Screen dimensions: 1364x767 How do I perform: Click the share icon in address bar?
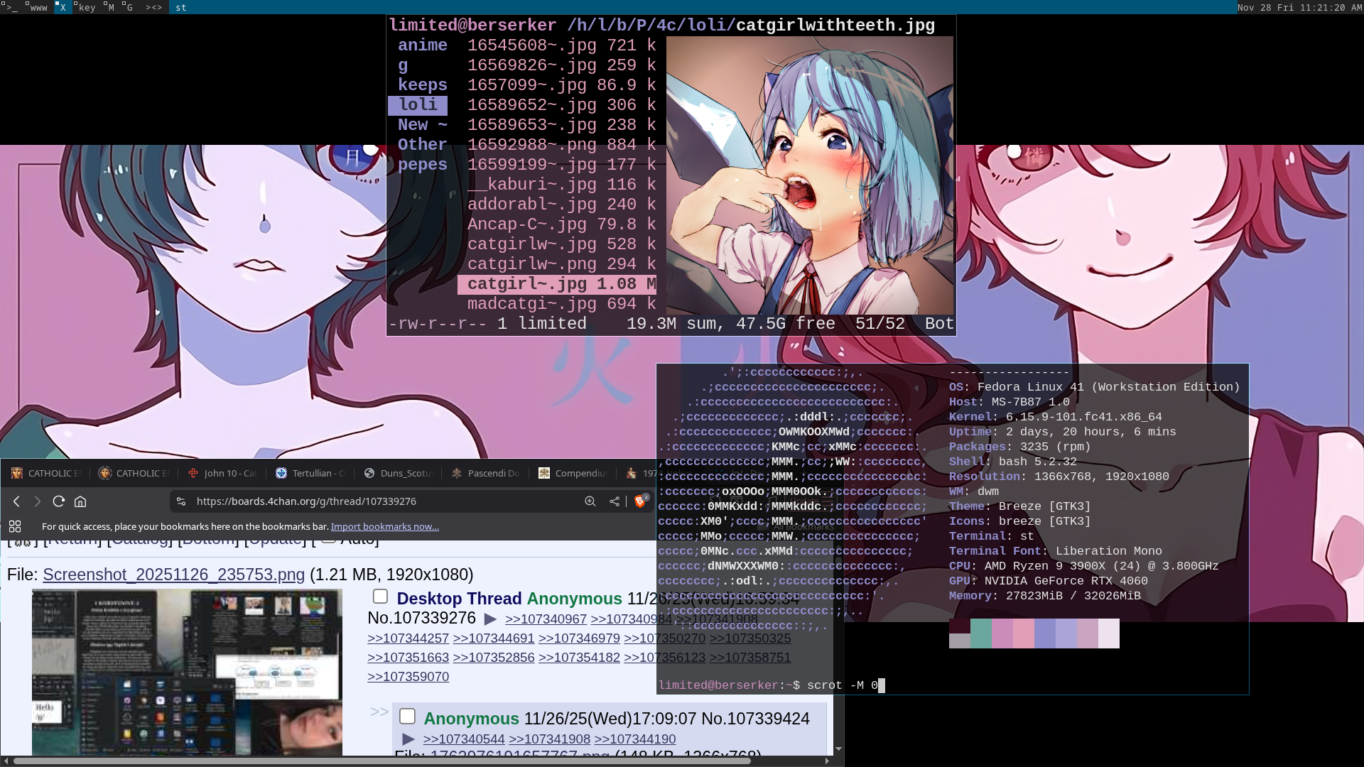pos(615,501)
